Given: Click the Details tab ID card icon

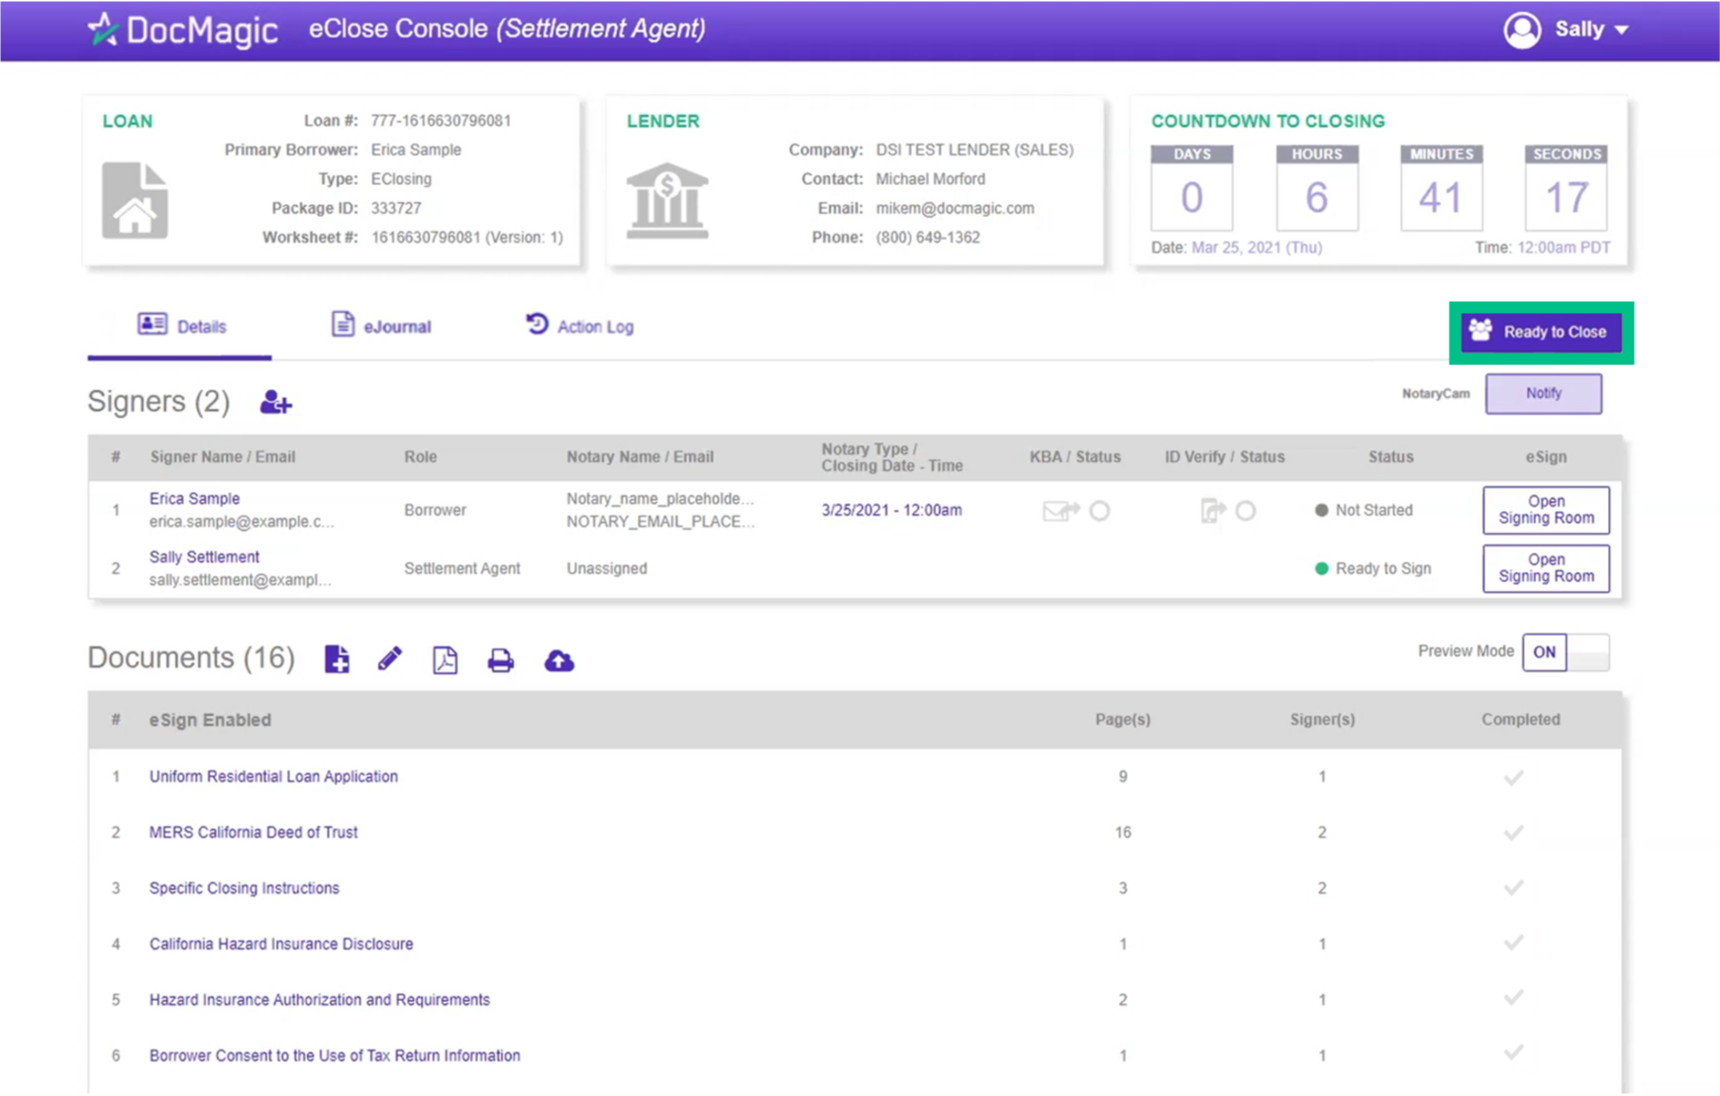Looking at the screenshot, I should click(x=152, y=324).
